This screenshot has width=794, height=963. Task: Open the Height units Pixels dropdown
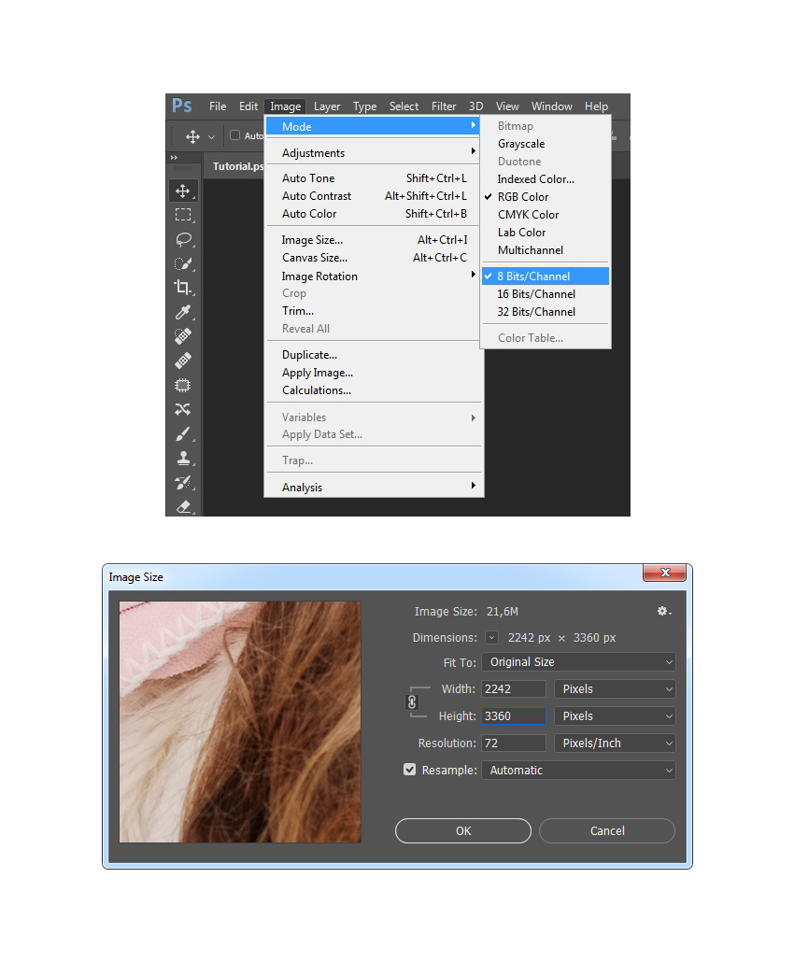(x=615, y=716)
